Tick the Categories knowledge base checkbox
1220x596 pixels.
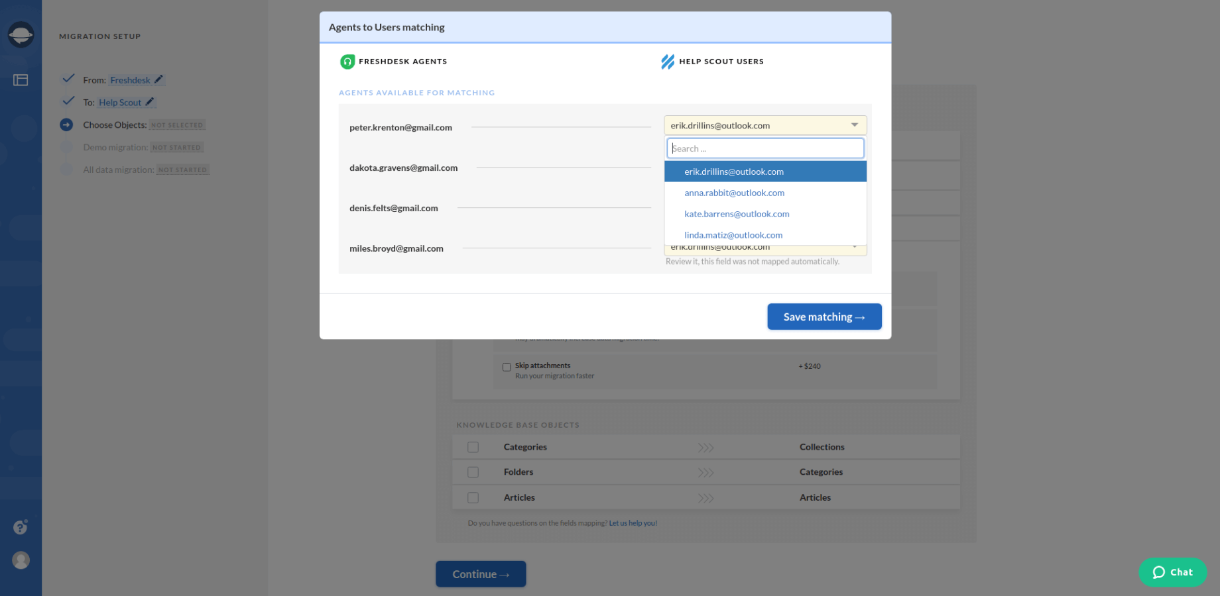click(473, 447)
